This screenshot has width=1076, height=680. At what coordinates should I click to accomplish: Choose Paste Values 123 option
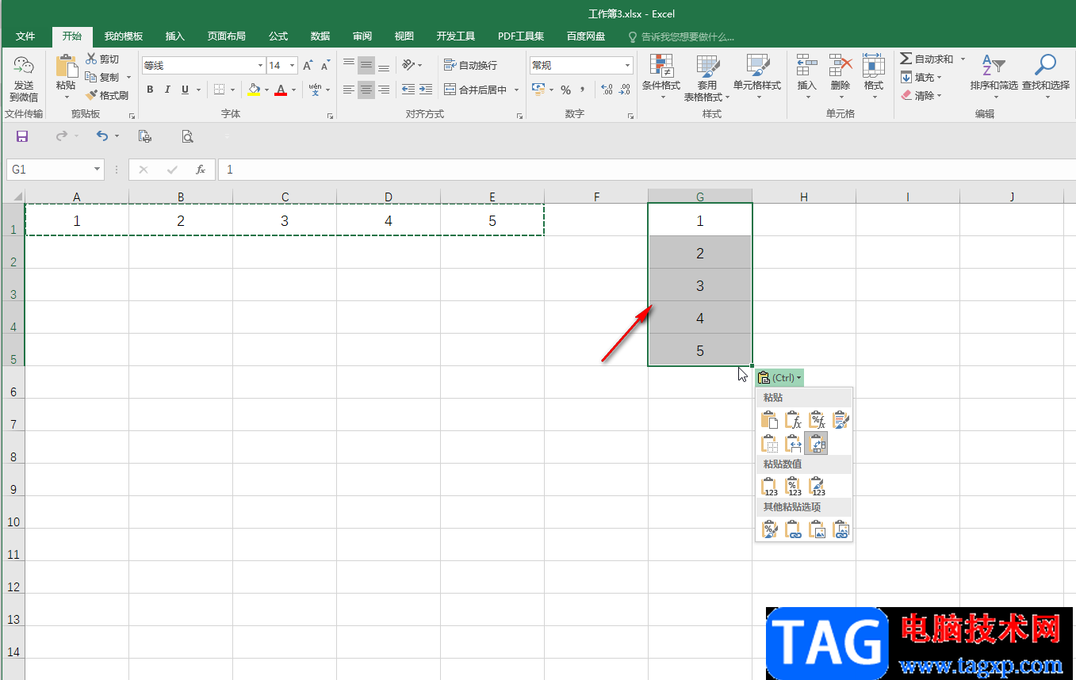tap(769, 486)
